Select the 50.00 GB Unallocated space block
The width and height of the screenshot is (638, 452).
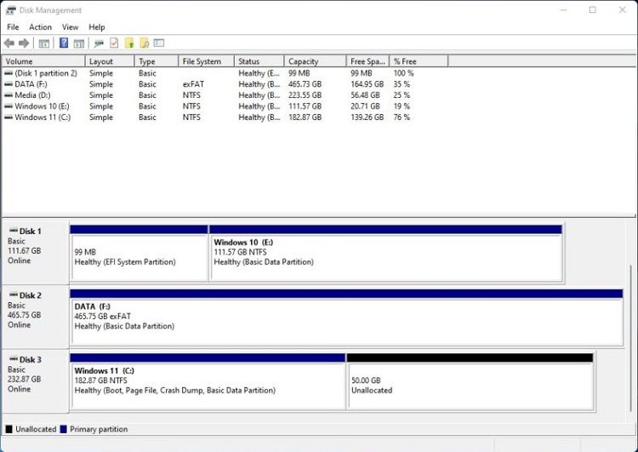click(470, 381)
